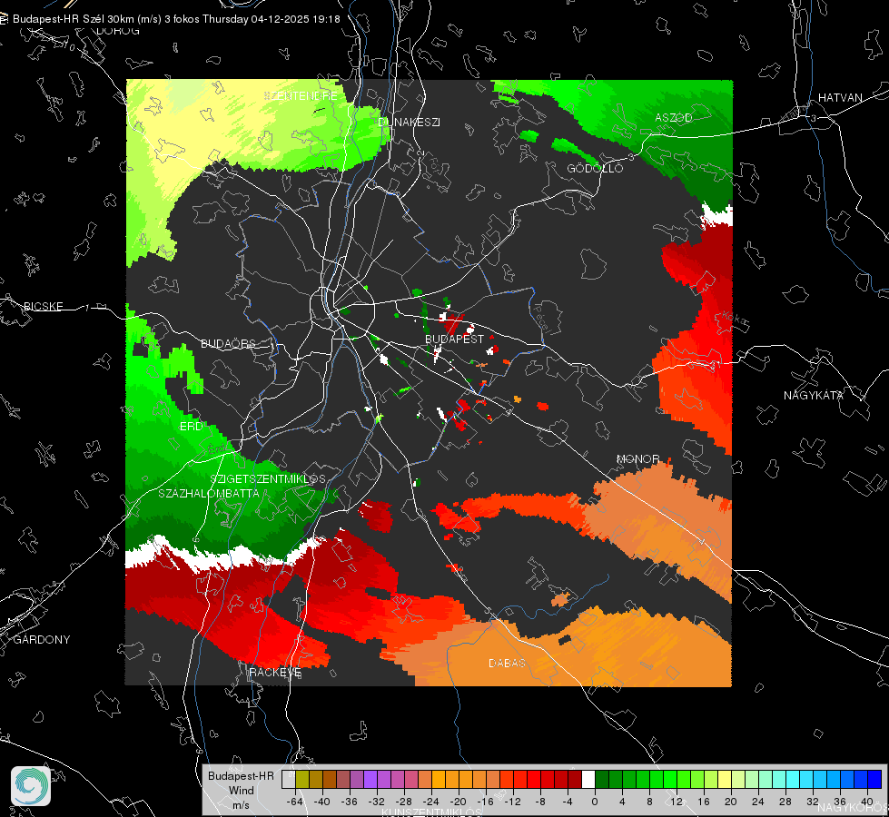The width and height of the screenshot is (889, 817).
Task: Click the -36 legend value
Action: coord(350,802)
